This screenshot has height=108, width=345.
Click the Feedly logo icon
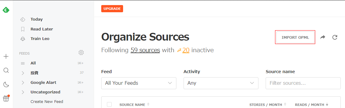6,10
